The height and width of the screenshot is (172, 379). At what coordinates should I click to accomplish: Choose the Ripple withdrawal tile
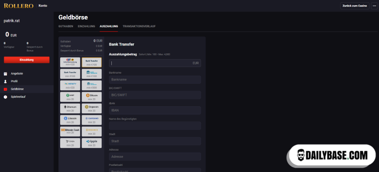(x=91, y=143)
